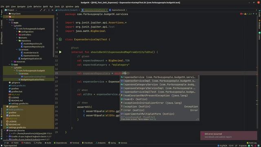Open the Terminal tool window
The image size is (261, 147).
74,143
